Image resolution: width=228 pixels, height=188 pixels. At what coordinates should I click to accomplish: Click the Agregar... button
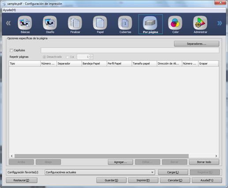point(120,162)
